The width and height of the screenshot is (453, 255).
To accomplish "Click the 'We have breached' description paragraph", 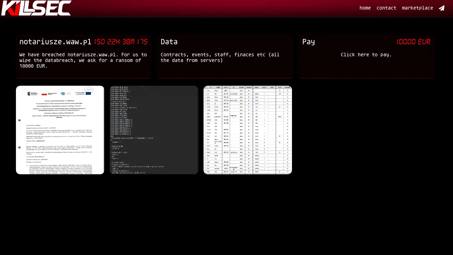I will (83, 60).
